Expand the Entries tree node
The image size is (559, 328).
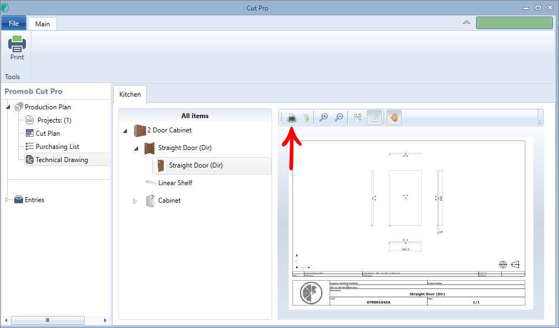(x=7, y=200)
